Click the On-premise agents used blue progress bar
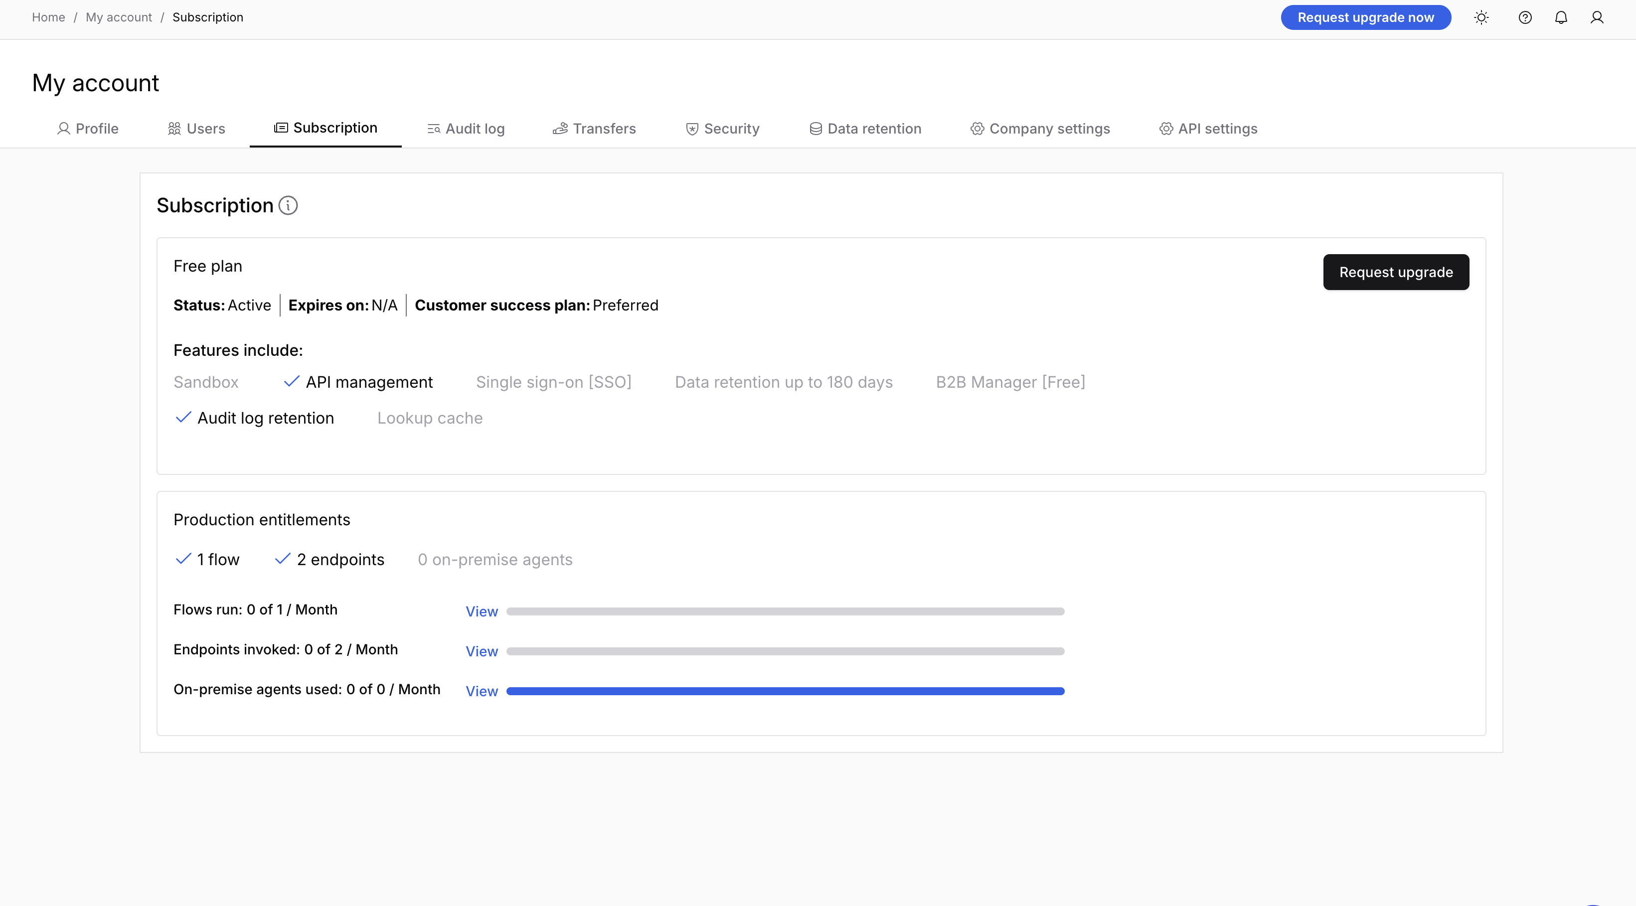 point(785,691)
